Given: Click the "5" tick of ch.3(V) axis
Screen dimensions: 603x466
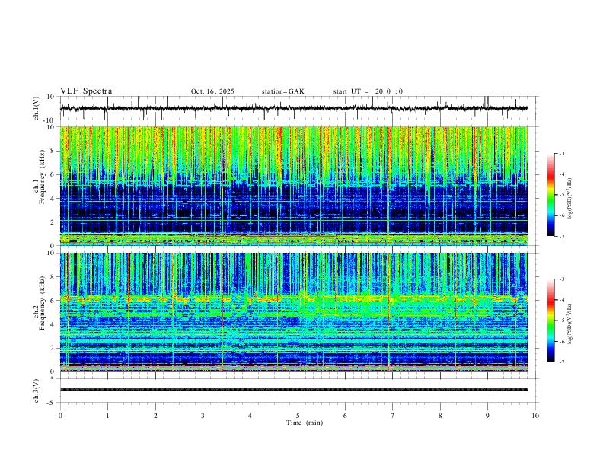Looking at the screenshot, I should click(53, 379).
